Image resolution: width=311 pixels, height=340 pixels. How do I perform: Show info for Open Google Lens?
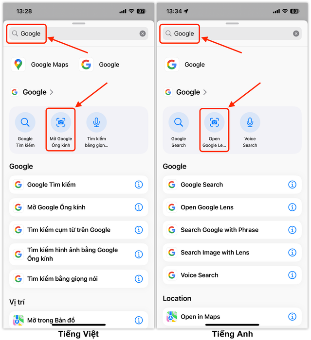tap(293, 207)
